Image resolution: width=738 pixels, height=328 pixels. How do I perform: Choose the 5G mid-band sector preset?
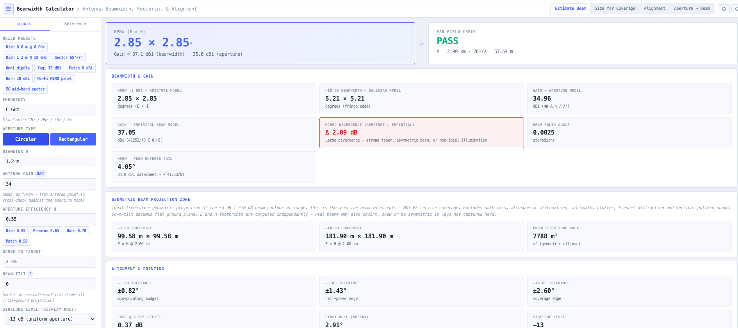[25, 89]
